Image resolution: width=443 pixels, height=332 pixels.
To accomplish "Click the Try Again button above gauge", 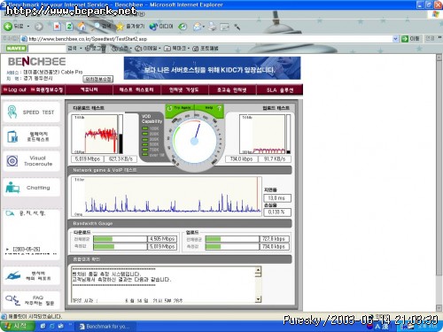I will coord(180,108).
